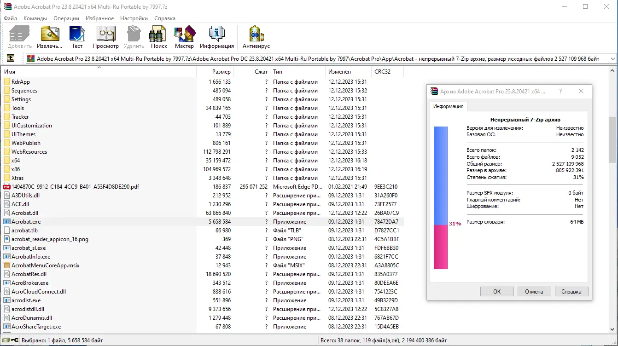Click the folder icon beside Xtras
This screenshot has height=346, width=618.
click(7, 178)
